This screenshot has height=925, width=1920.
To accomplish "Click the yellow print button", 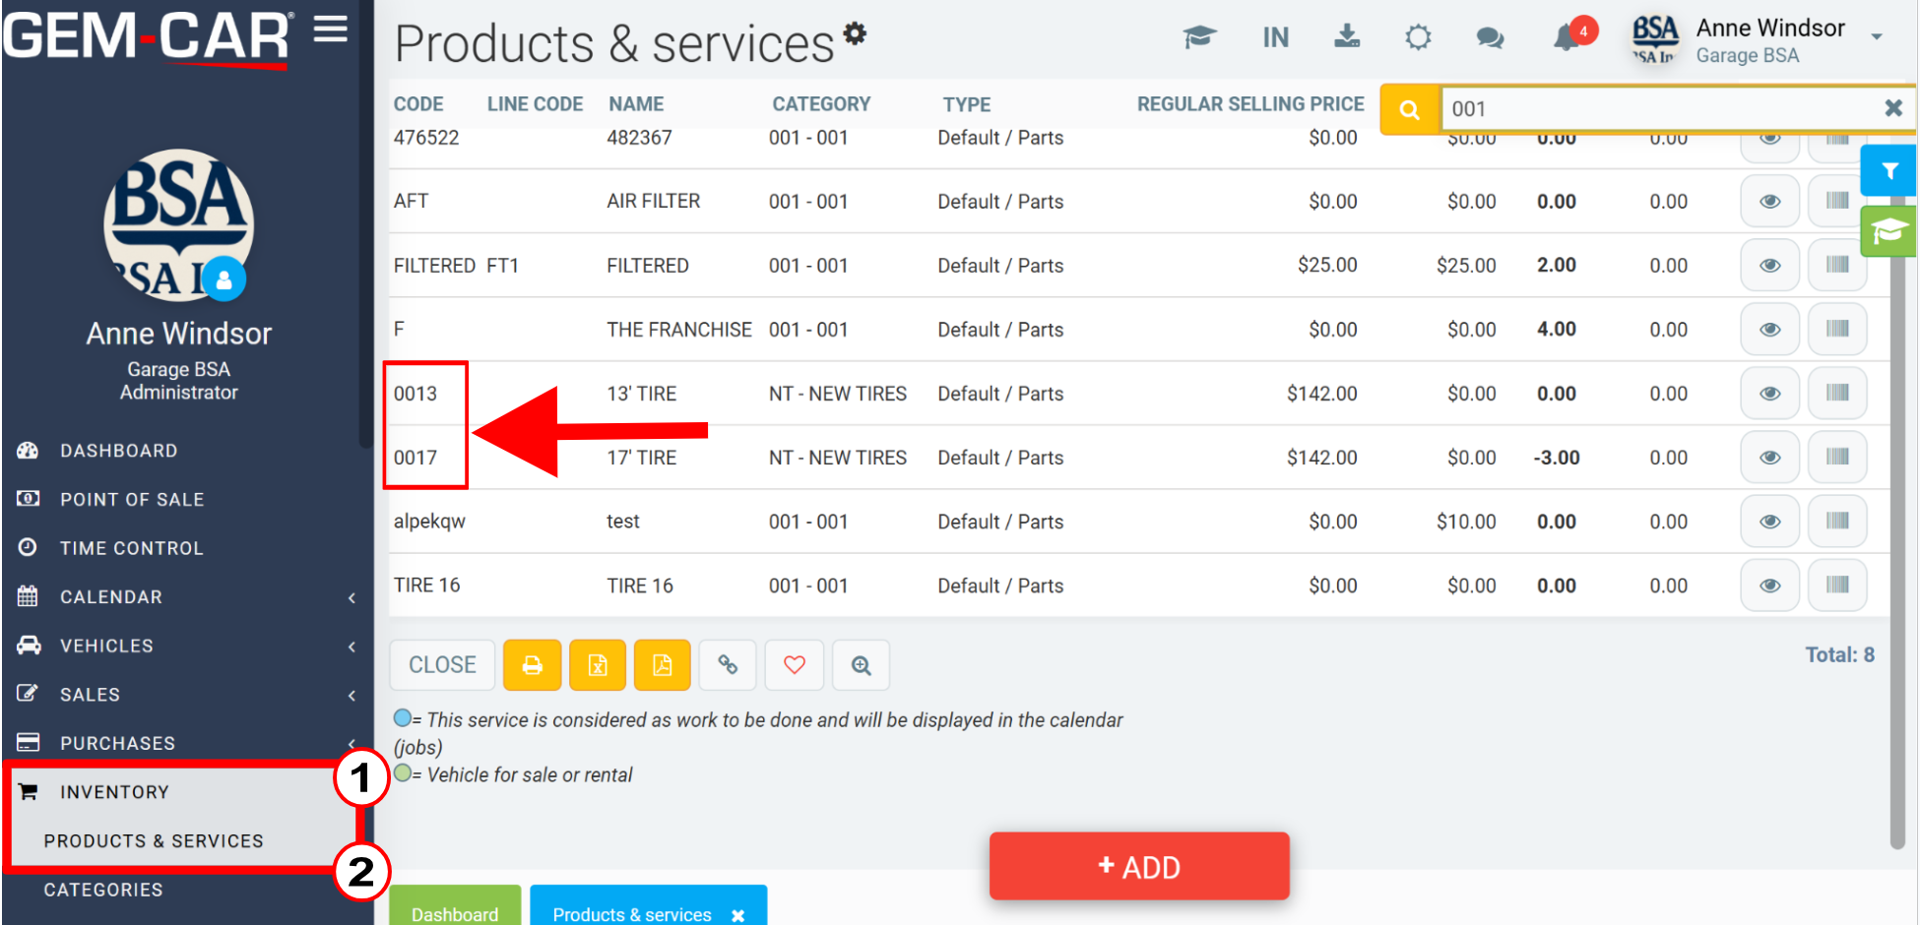I will coord(533,665).
